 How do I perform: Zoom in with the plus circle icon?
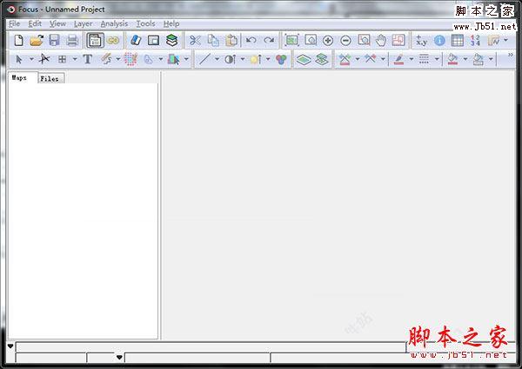[x=328, y=41]
